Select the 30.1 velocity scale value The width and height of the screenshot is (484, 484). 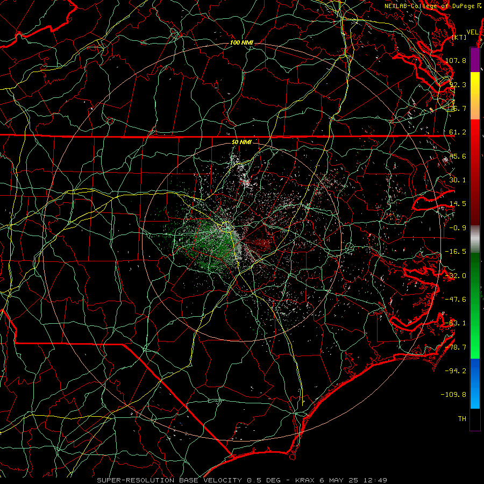tap(458, 180)
